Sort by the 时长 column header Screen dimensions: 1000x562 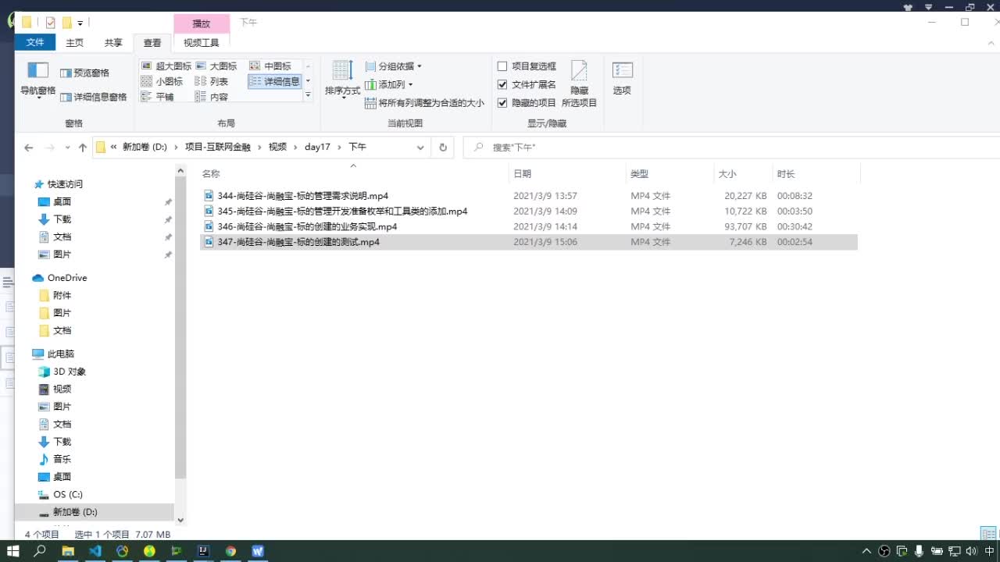pyautogui.click(x=786, y=174)
